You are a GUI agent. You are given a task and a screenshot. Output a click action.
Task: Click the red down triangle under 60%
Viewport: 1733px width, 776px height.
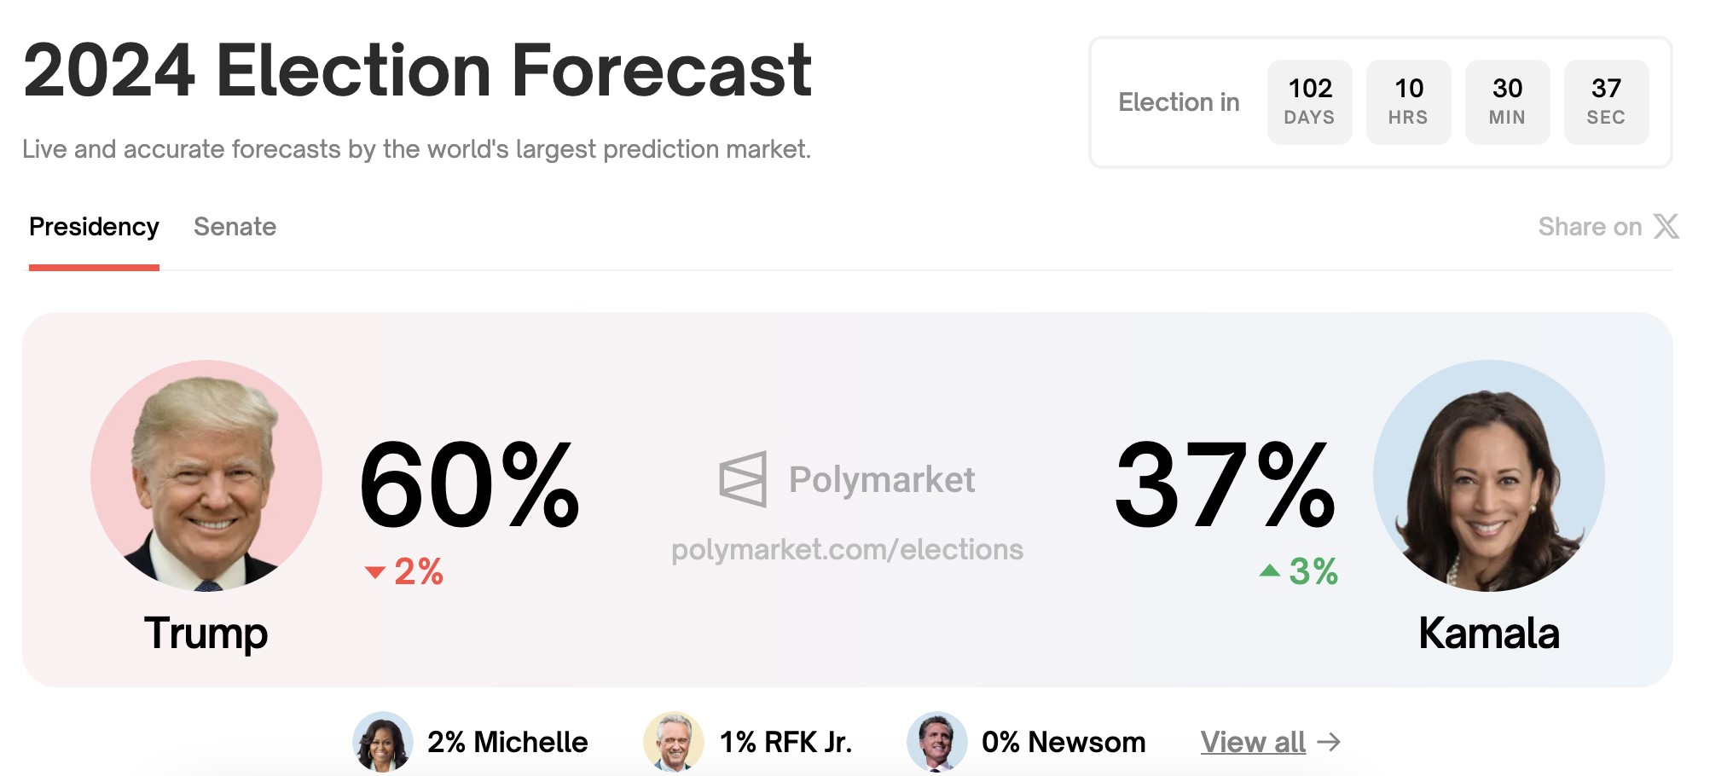(375, 572)
